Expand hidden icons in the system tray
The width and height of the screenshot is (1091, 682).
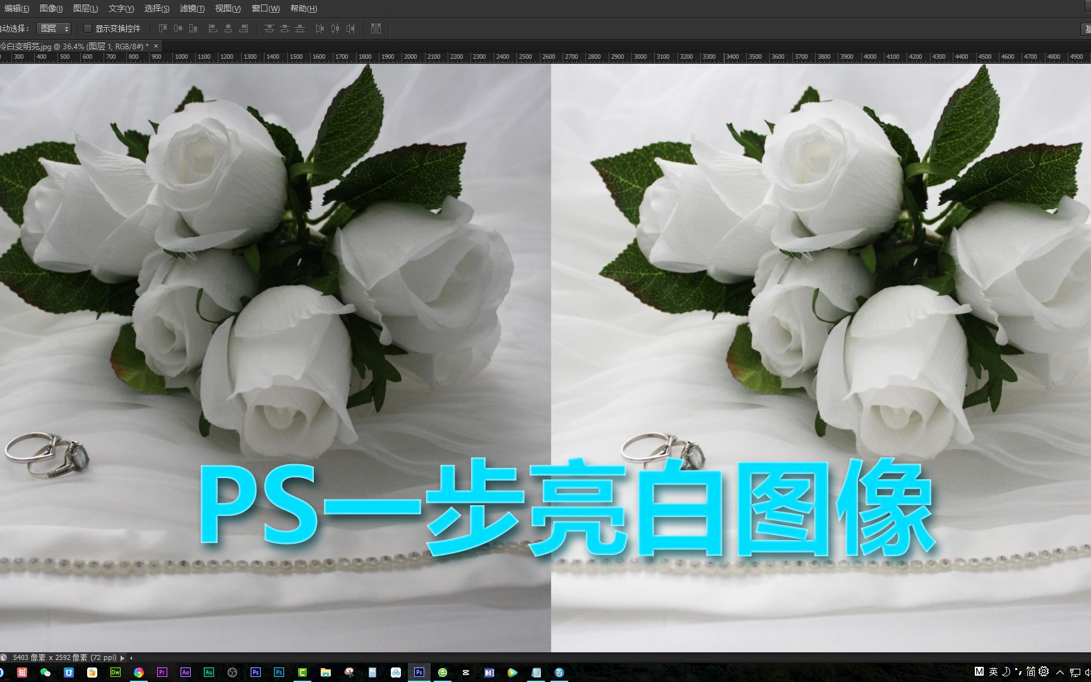1059,673
